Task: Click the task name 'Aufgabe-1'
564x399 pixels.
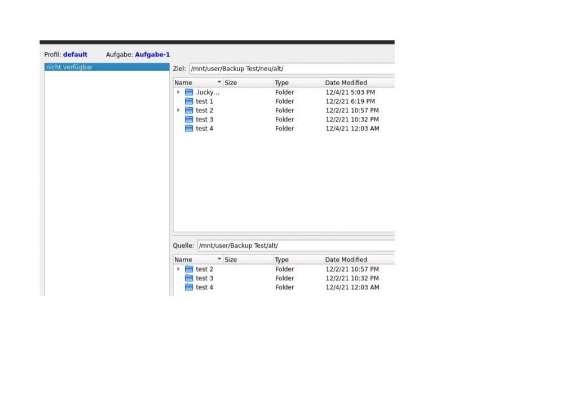Action: (x=152, y=55)
